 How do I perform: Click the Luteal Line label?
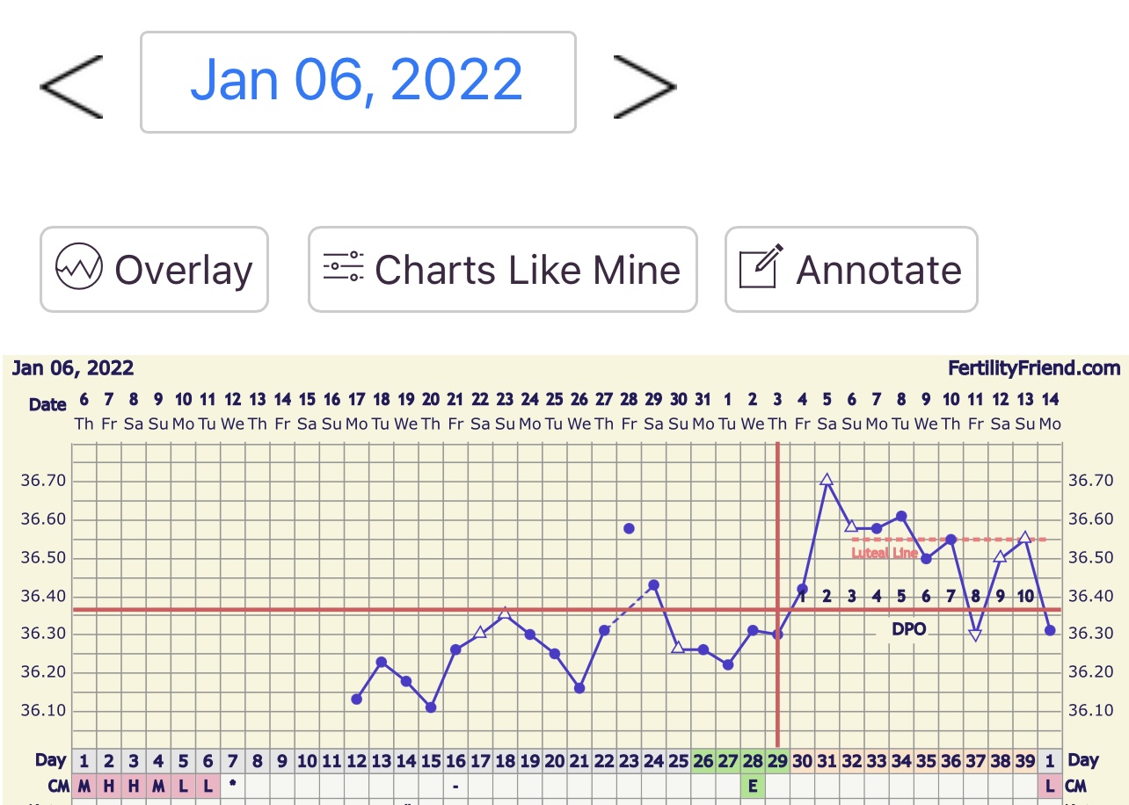click(884, 553)
